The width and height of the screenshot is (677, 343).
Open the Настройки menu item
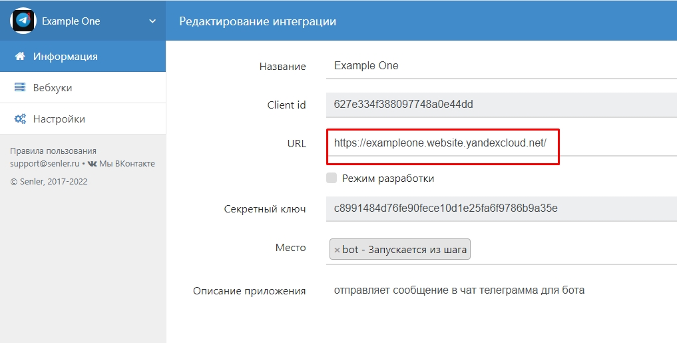59,119
